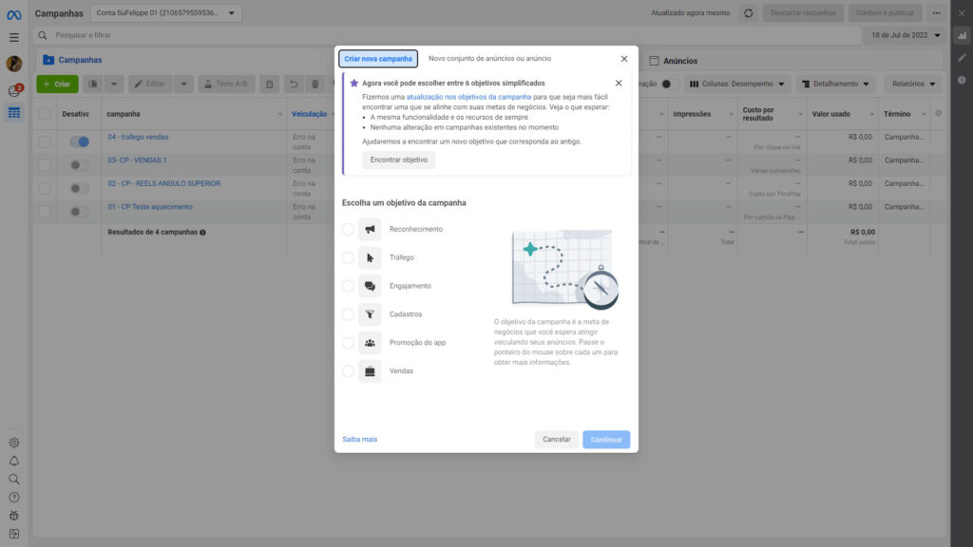Open the notifications bell icon in sidebar
Viewport: 973px width, 547px height.
pos(13,461)
